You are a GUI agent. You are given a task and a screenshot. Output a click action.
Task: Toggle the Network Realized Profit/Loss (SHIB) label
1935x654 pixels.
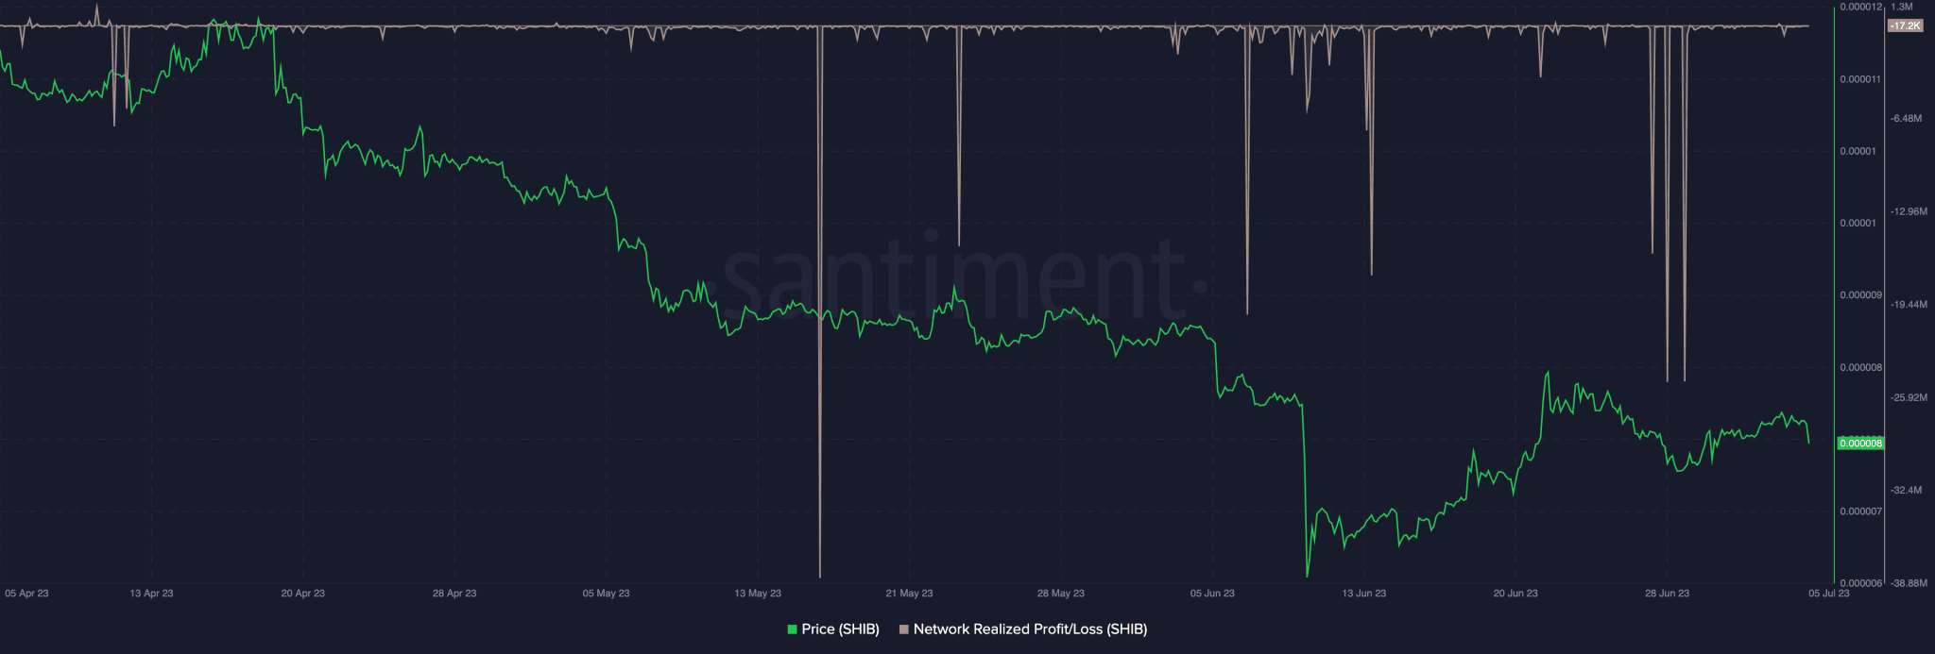click(1030, 629)
